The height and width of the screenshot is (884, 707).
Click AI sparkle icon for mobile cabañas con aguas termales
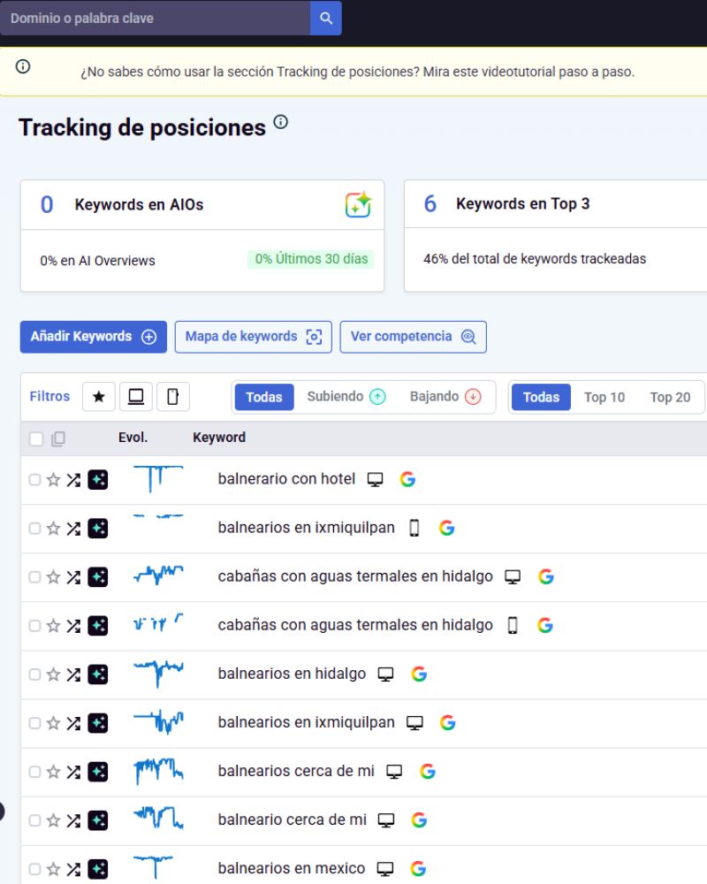tap(98, 625)
